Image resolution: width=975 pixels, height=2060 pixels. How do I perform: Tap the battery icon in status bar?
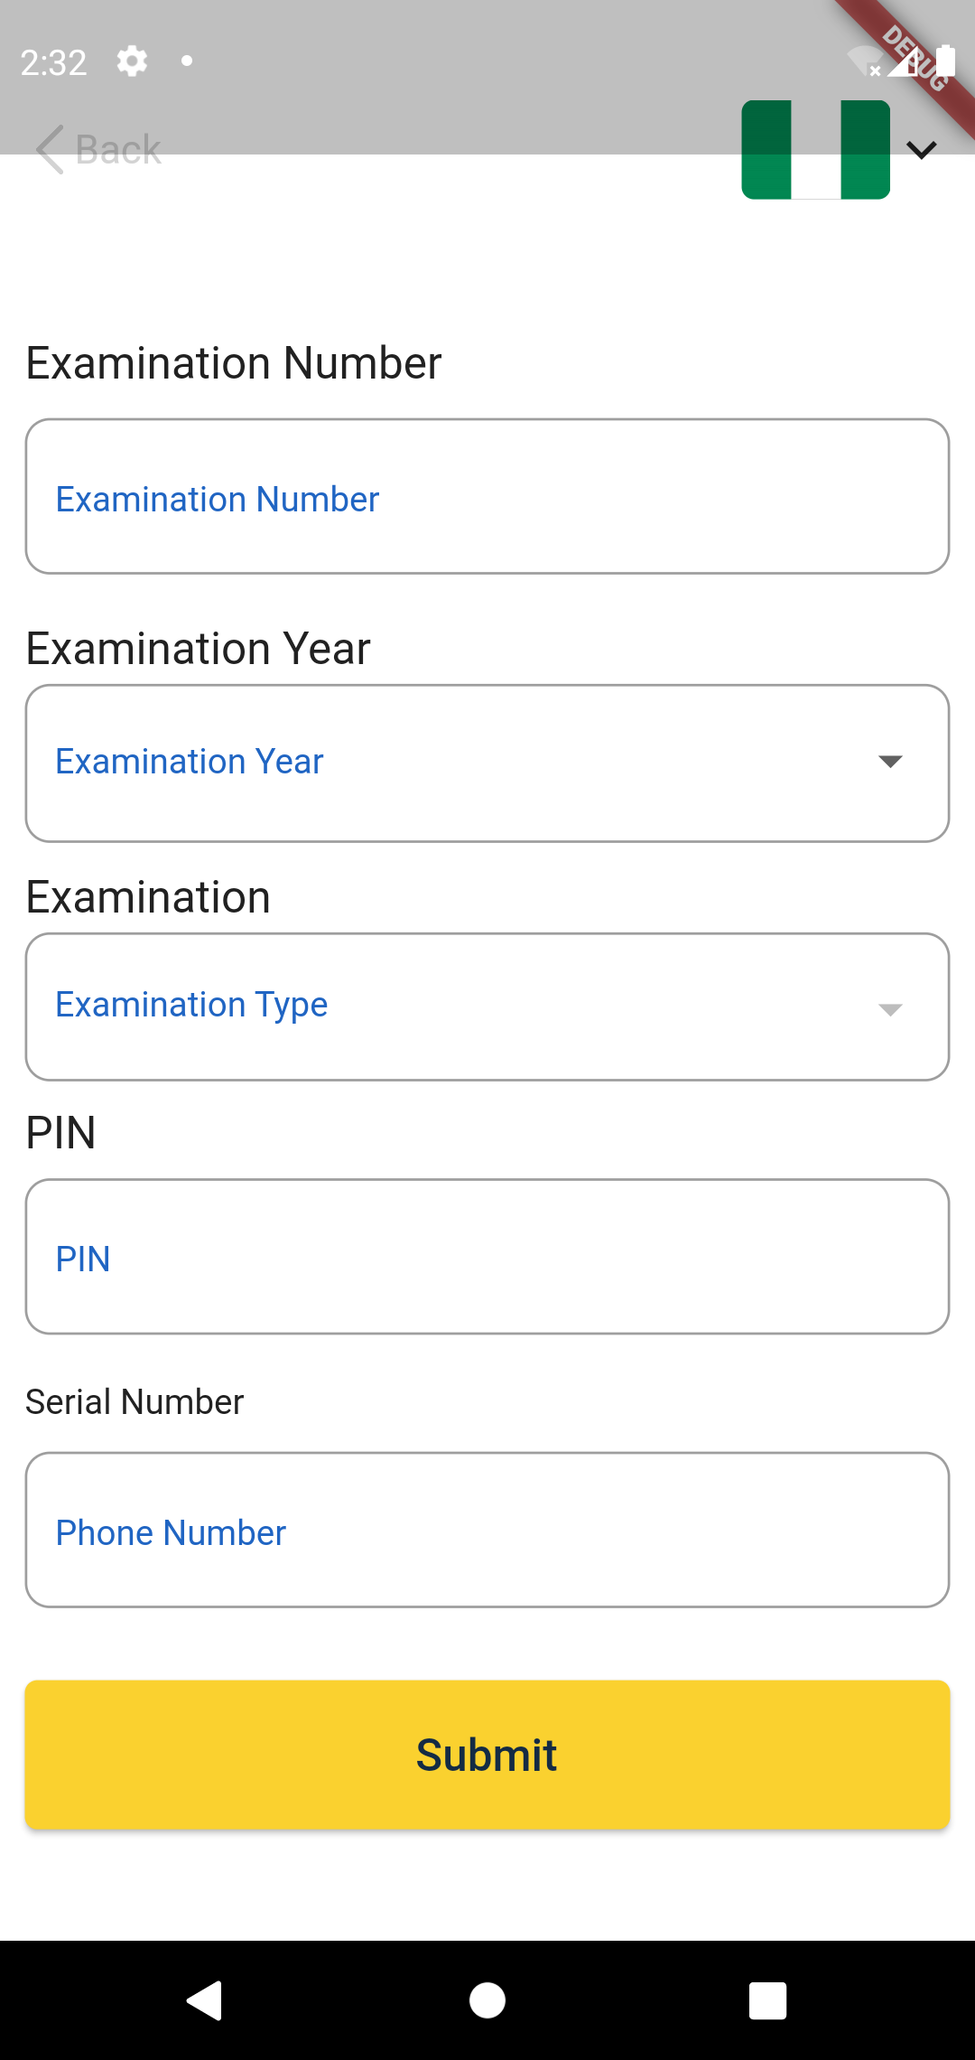click(x=946, y=61)
